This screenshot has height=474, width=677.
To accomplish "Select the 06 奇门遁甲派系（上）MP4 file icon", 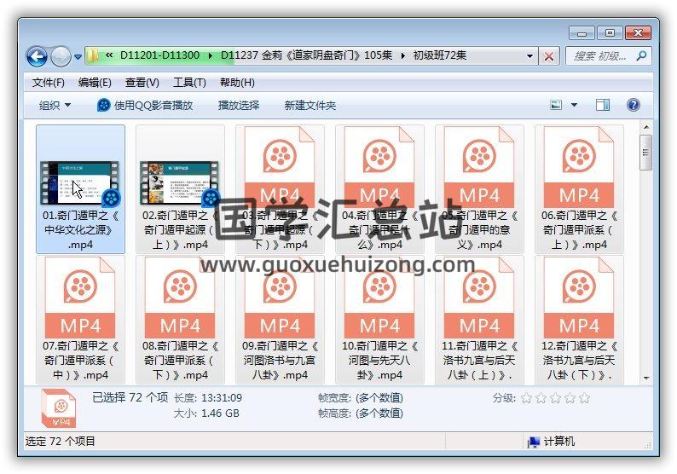I will point(579,170).
